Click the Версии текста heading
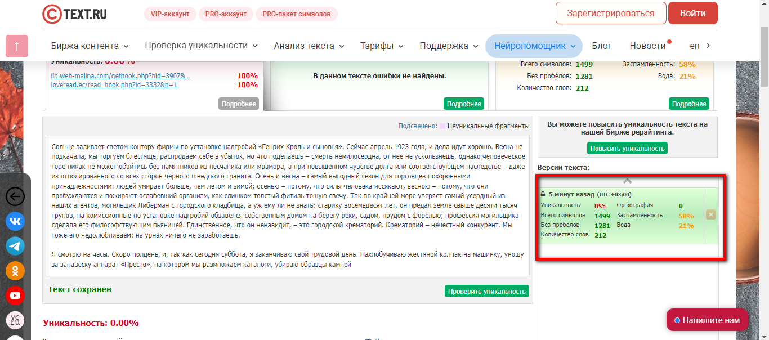This screenshot has height=340, width=769. click(x=564, y=168)
